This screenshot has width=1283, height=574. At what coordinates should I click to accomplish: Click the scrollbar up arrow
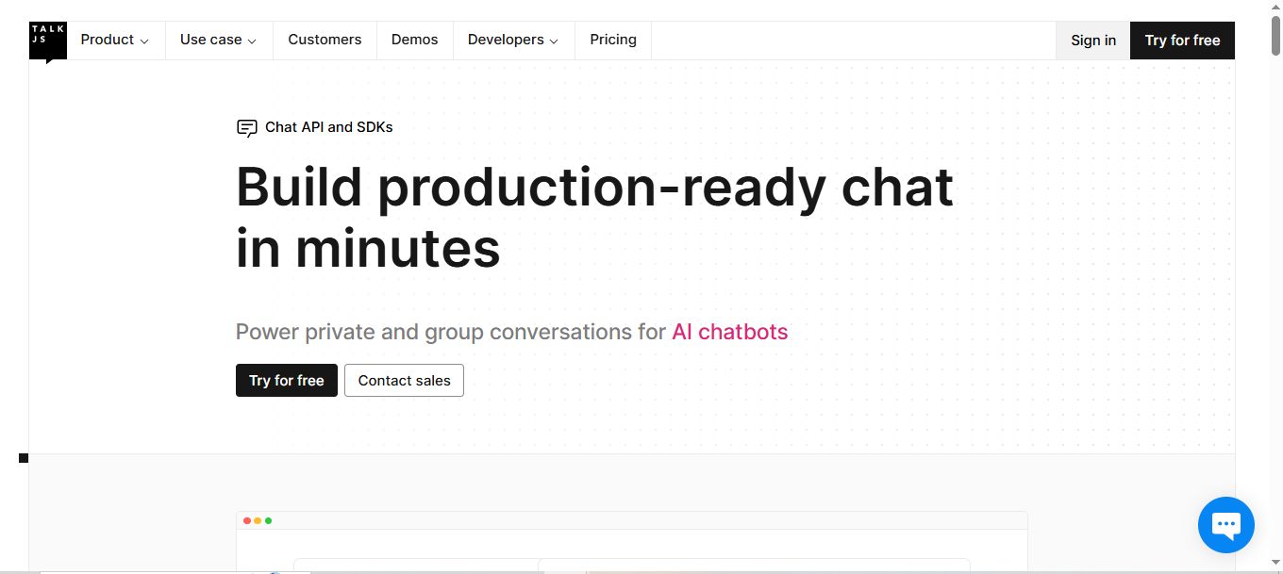point(1276,8)
